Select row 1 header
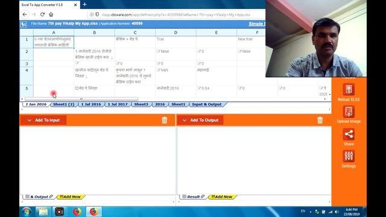This screenshot has width=386, height=217. tap(27, 42)
